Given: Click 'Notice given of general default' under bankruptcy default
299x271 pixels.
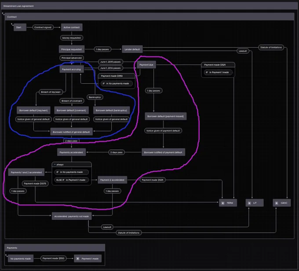Looking at the screenshot, I should click(111, 119).
